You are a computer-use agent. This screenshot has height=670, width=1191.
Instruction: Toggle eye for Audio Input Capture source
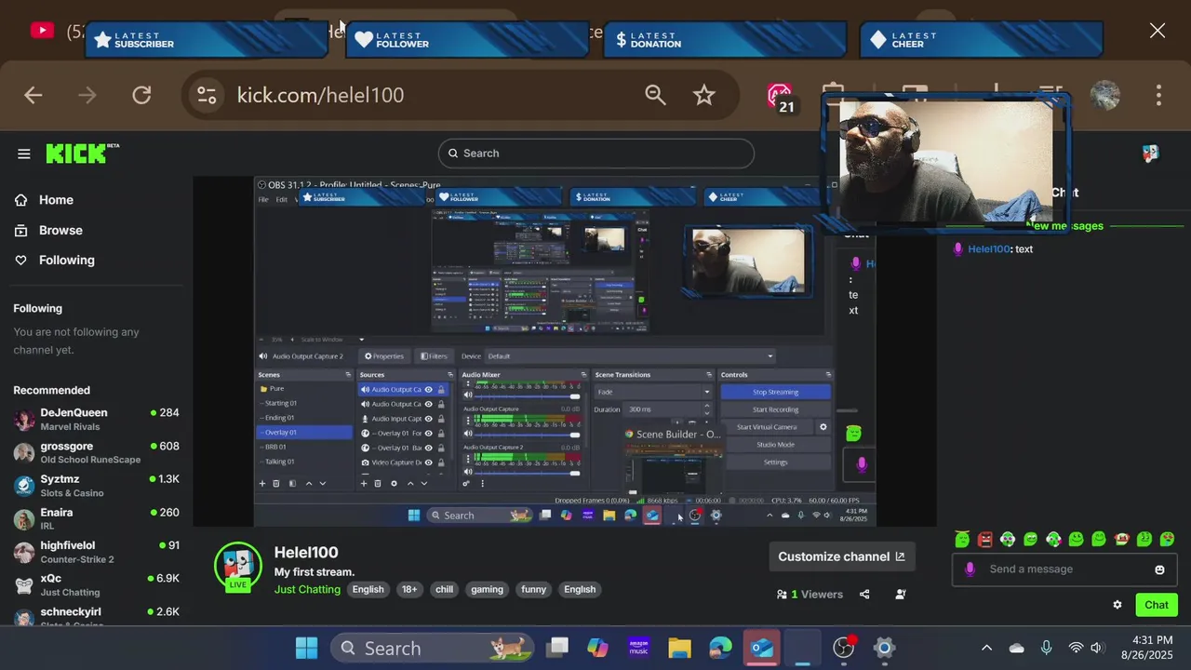tap(428, 419)
